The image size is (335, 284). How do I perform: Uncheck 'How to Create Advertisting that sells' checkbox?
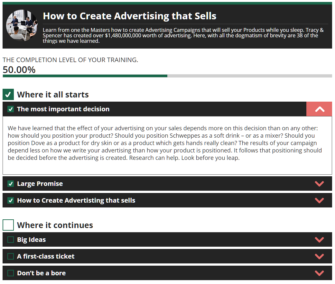tap(11, 200)
